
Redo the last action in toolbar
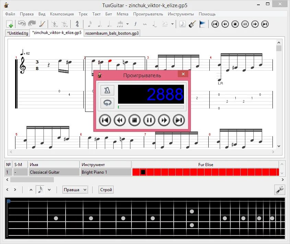[x=32, y=24]
